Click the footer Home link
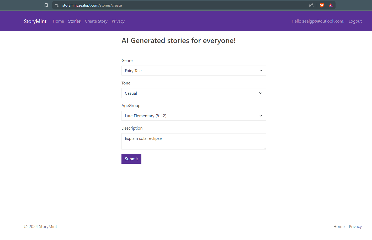 339,227
